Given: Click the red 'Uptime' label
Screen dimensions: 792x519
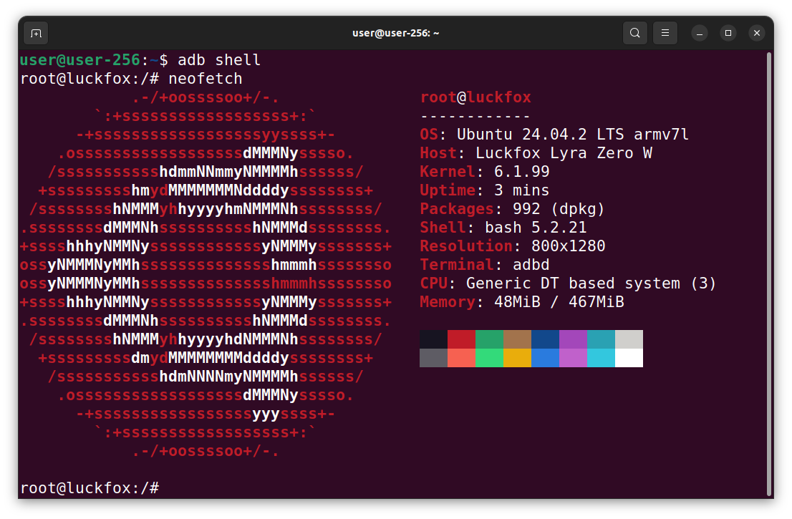Looking at the screenshot, I should (448, 190).
